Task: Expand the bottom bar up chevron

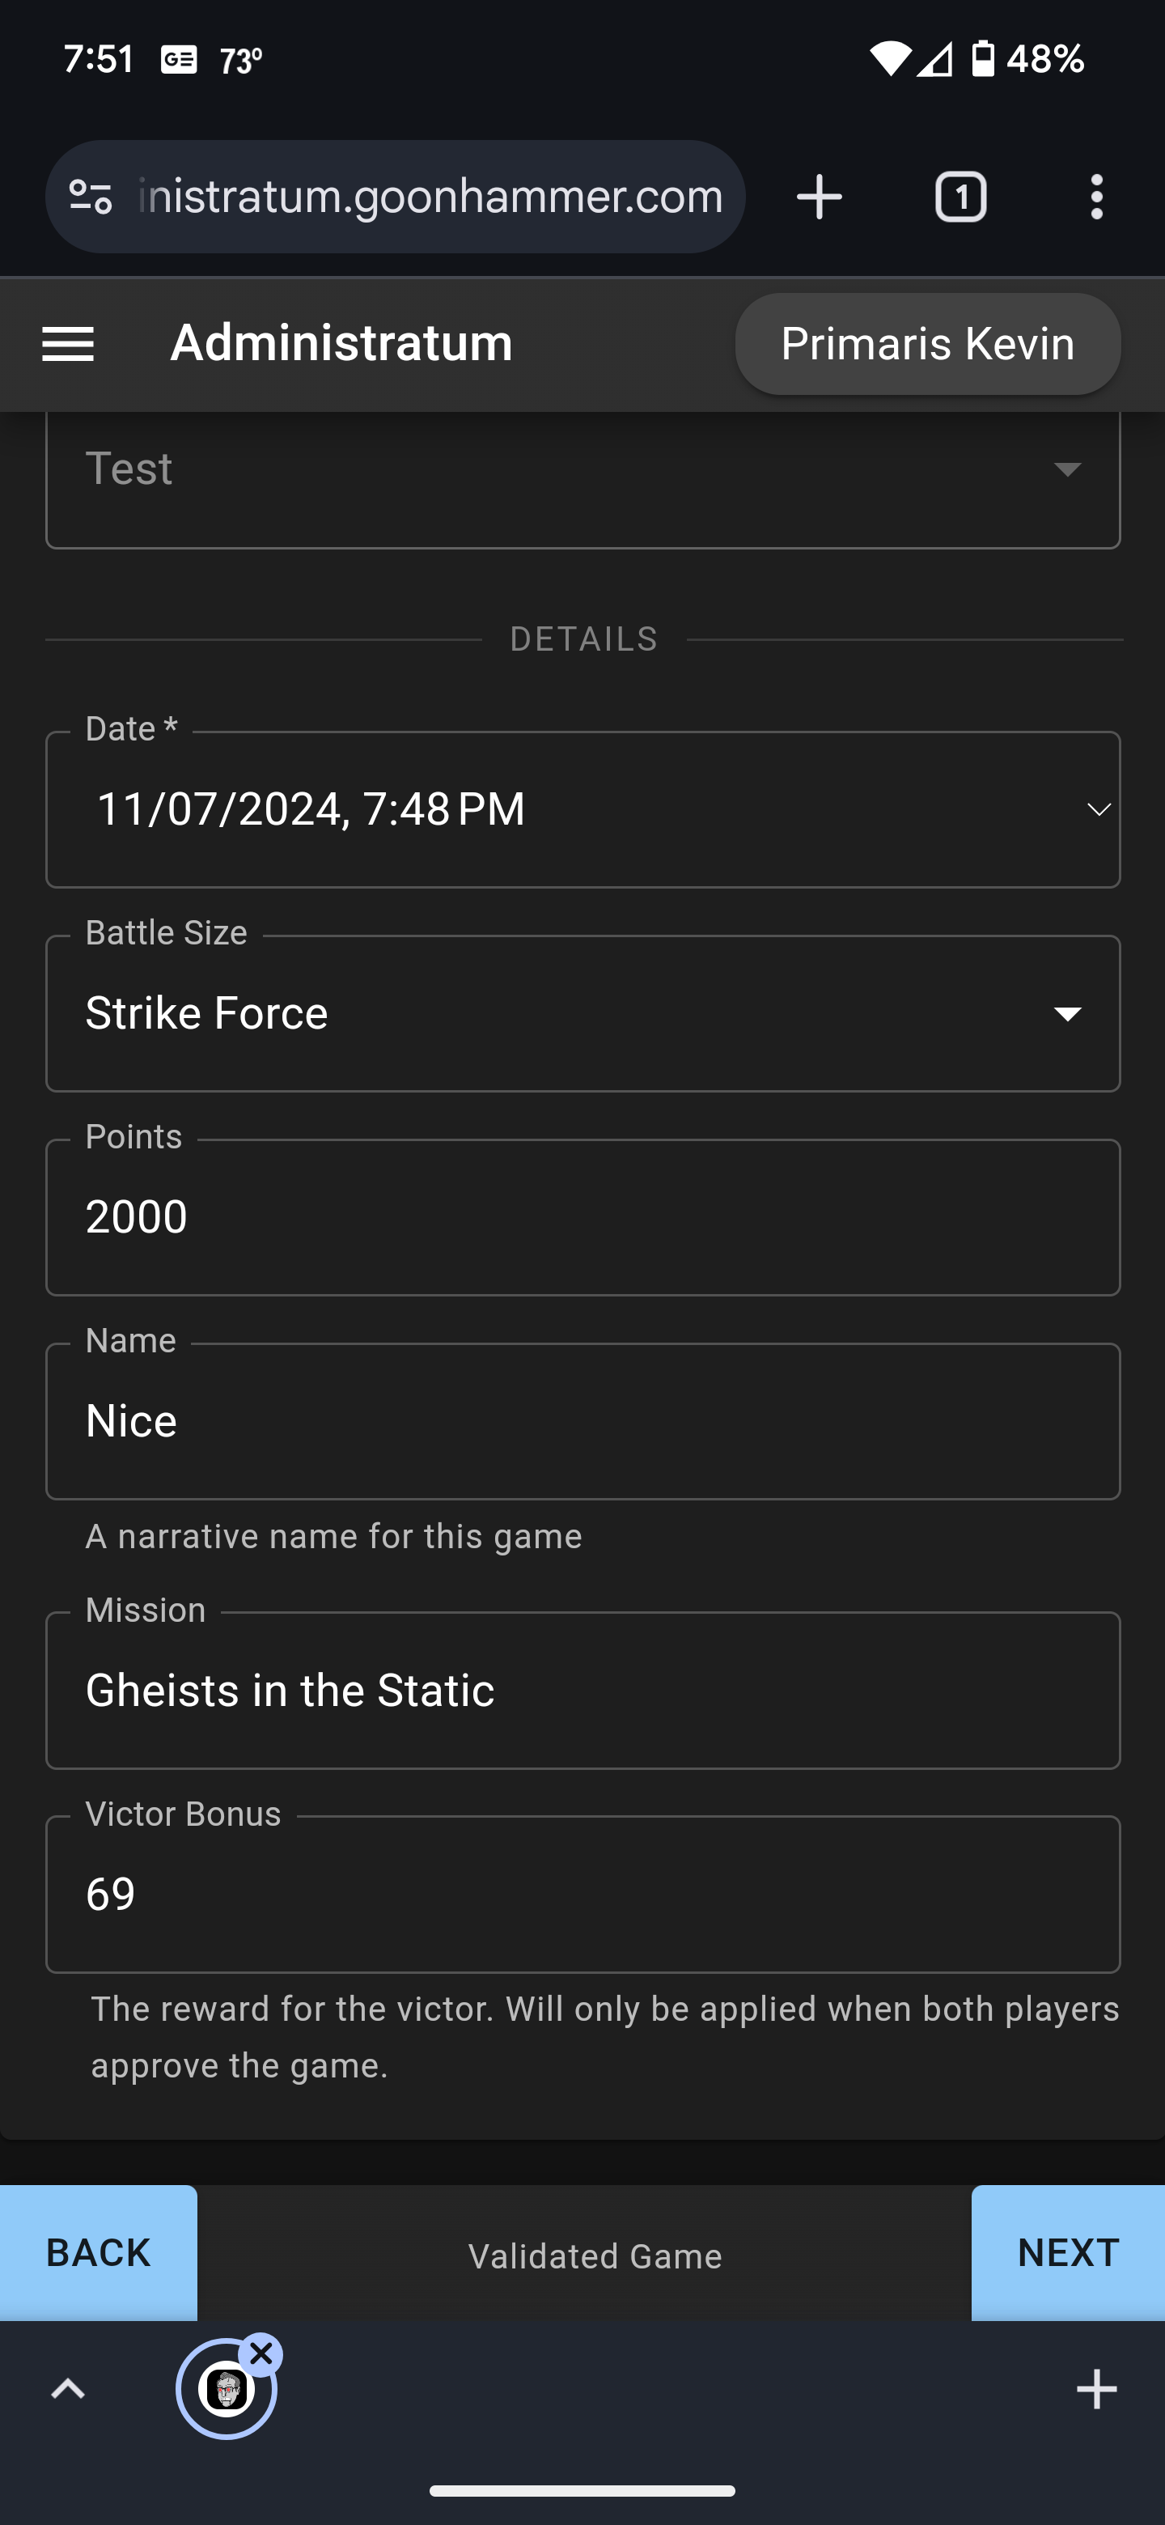Action: click(68, 2390)
